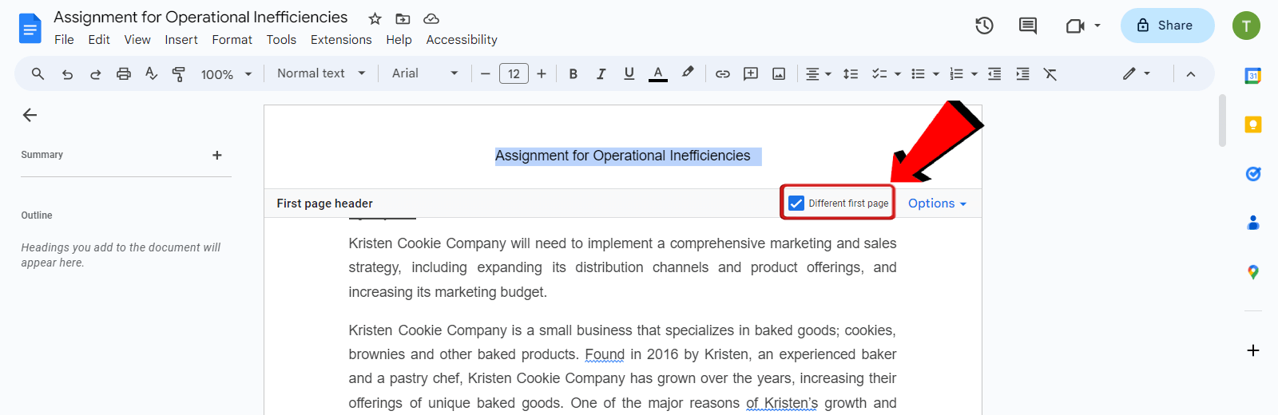
Task: Open bulleted list options arrow
Action: click(936, 73)
